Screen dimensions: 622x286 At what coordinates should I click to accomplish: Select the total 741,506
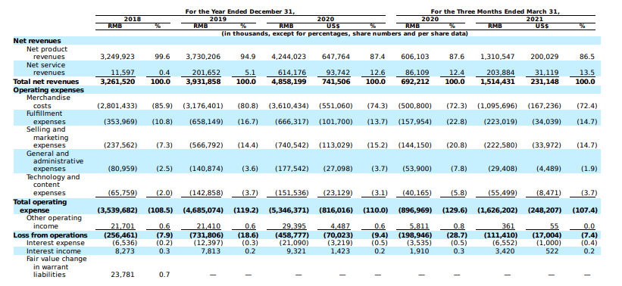click(336, 82)
